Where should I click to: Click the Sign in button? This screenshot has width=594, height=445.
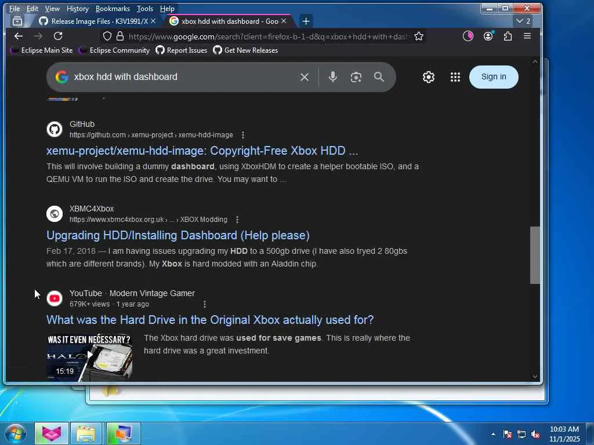click(x=494, y=77)
